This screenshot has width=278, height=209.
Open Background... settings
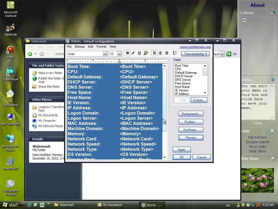[191, 114]
